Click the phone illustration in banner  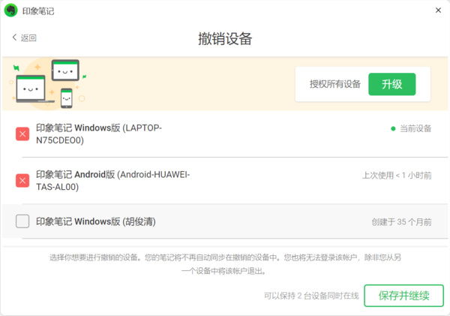click(x=67, y=96)
